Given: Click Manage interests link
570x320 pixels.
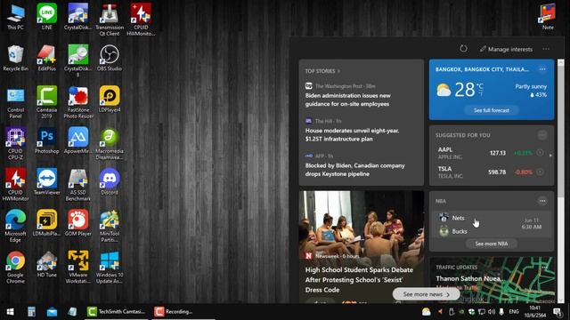Looking at the screenshot, I should tap(507, 49).
